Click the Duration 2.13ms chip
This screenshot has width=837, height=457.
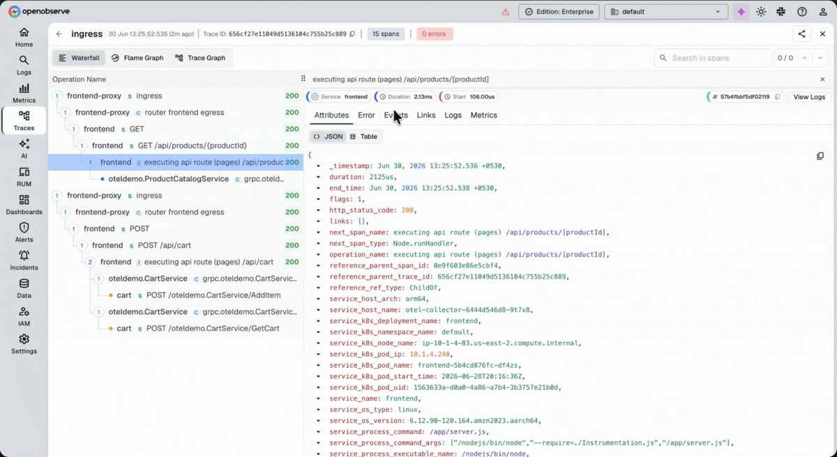[405, 97]
